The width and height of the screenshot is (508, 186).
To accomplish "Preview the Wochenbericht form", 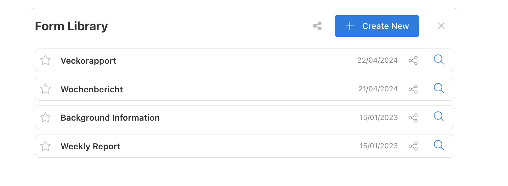I will (x=439, y=89).
